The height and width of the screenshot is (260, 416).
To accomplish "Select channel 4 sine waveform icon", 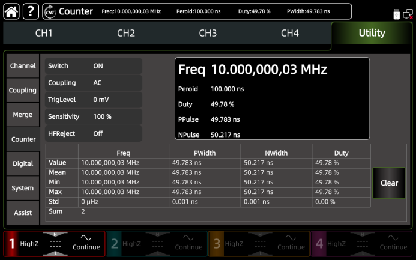I will 393,238.
